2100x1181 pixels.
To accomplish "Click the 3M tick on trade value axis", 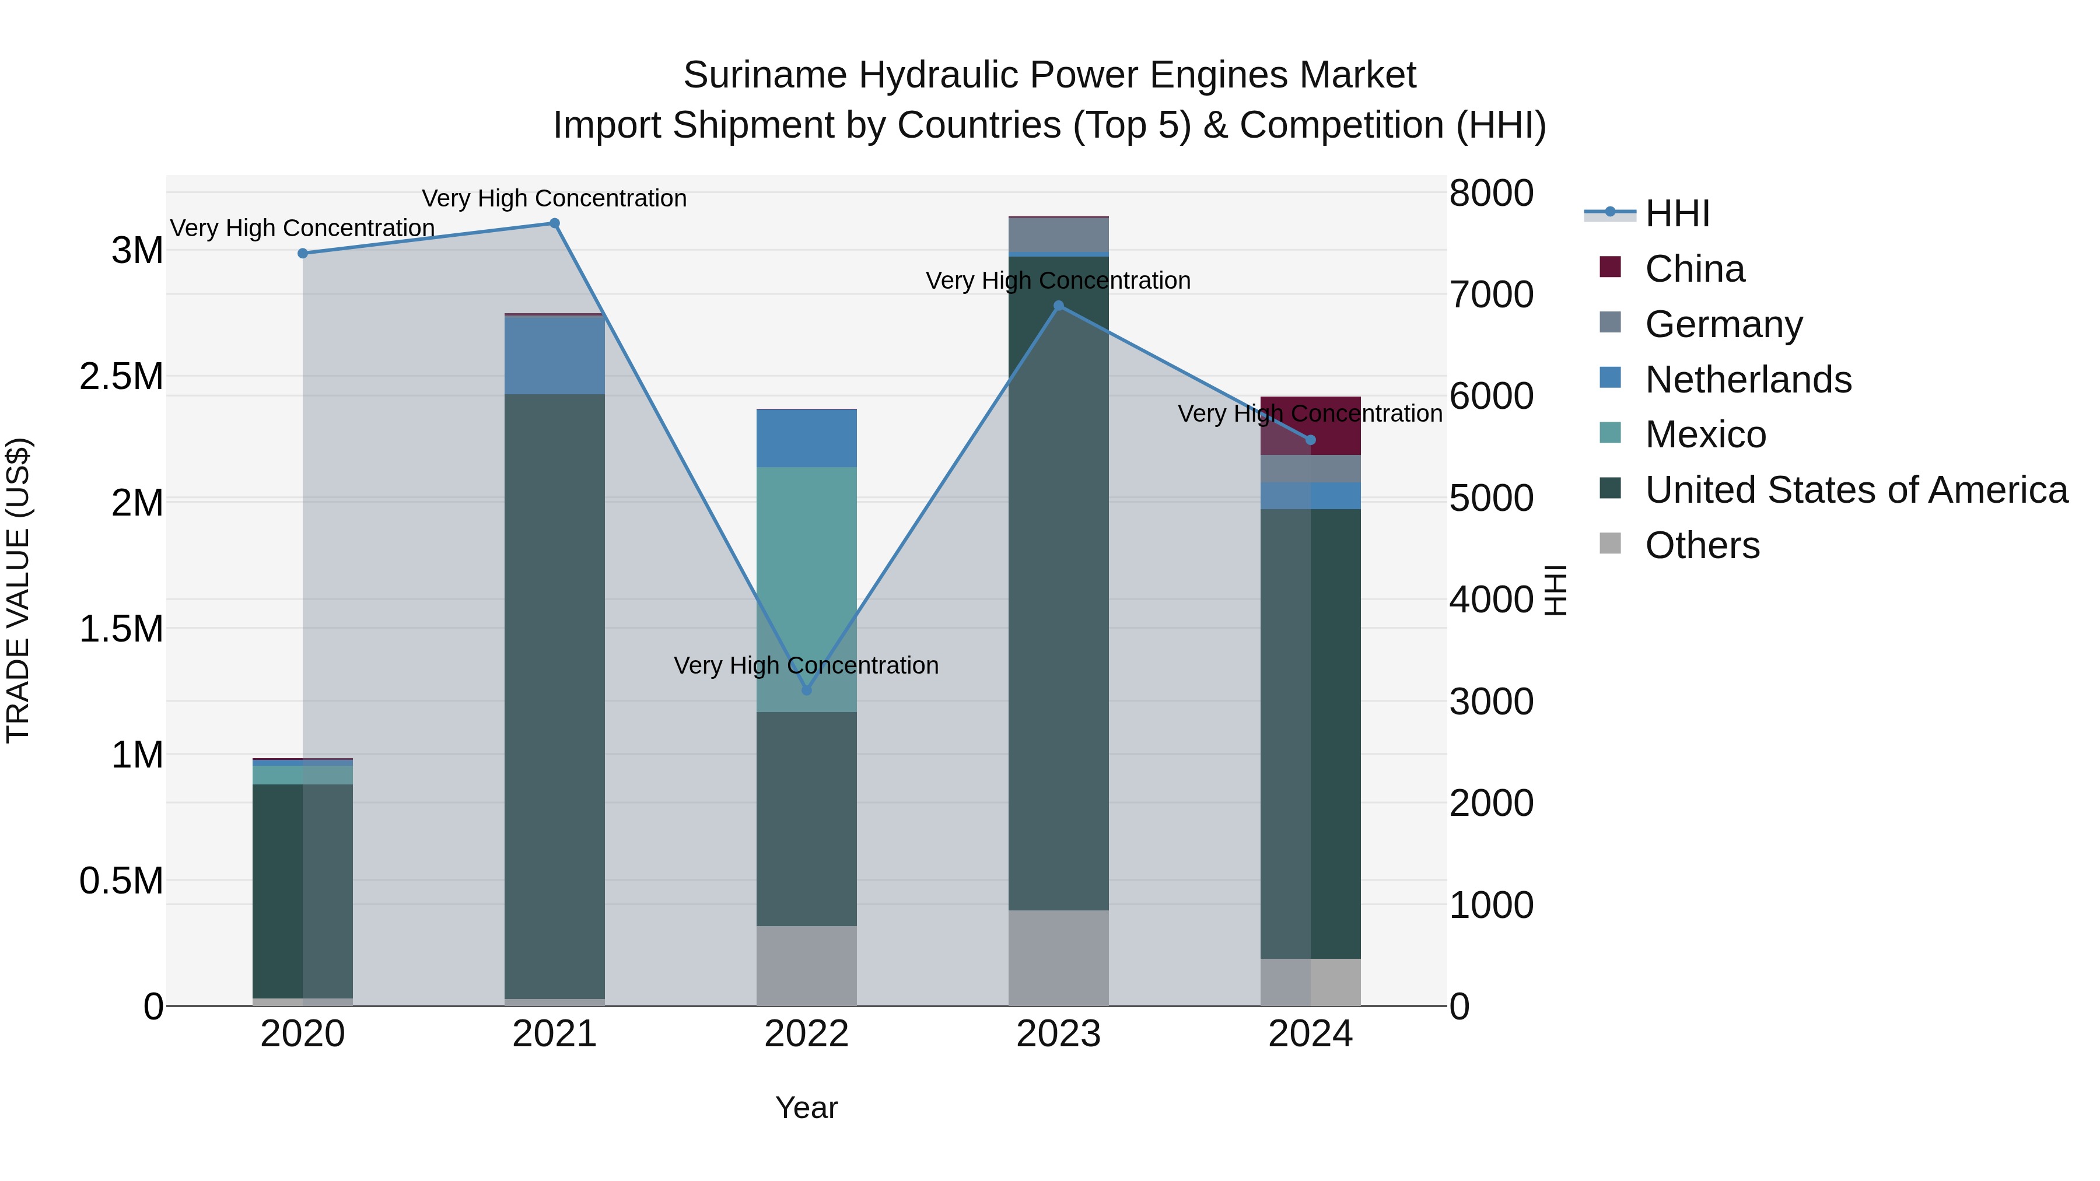I will pyautogui.click(x=137, y=250).
